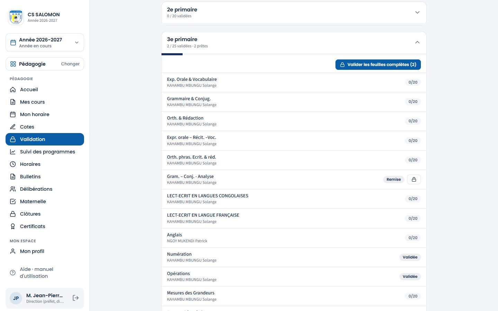498x311 pixels.
Task: Click the Maternelle checkbox icon
Action: point(13,201)
